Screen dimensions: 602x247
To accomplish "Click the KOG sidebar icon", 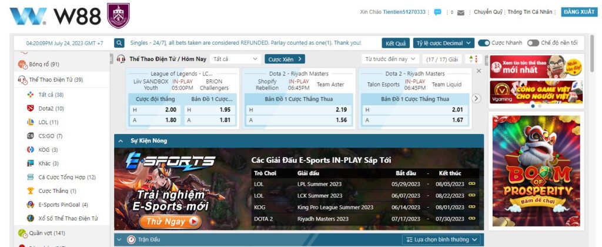I will point(31,149).
